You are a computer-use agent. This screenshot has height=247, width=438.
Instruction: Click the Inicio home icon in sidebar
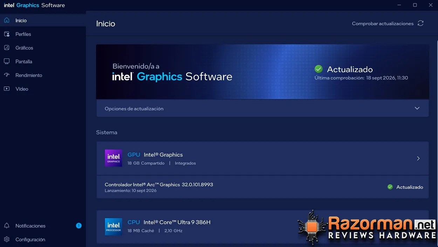click(x=7, y=20)
